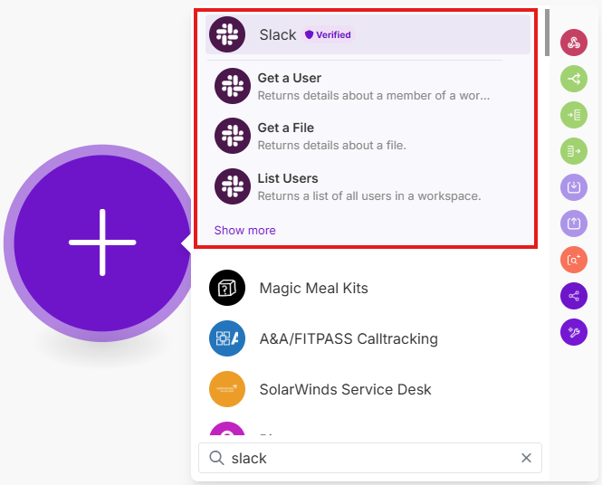Click the purple upload-arrow icon

[x=574, y=223]
